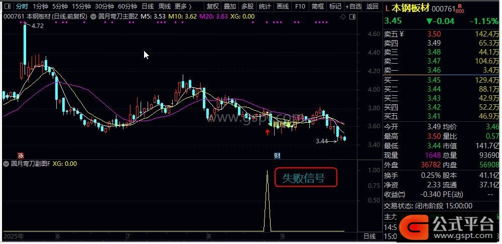Open the 多股 multi-stock view
This screenshot has height=244, width=502.
(247, 7)
